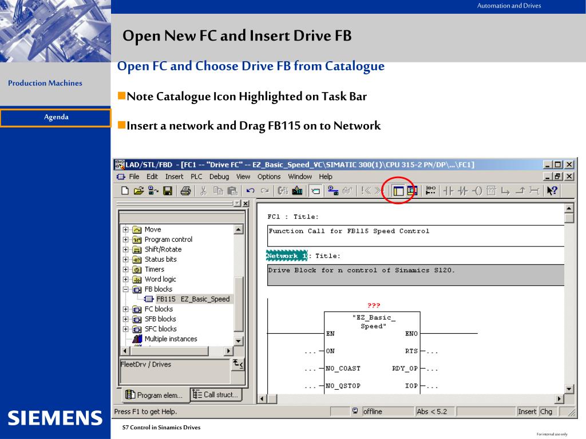
Task: Click the Connection line toolbar icon
Action: (534, 191)
